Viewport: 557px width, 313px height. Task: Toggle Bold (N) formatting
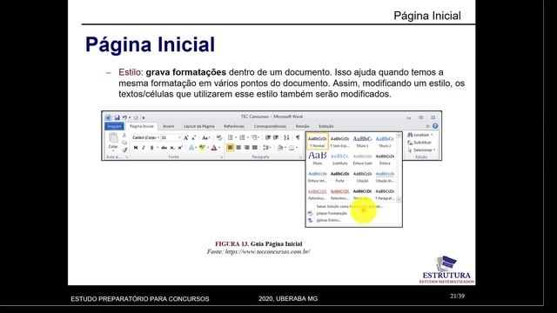pos(136,148)
